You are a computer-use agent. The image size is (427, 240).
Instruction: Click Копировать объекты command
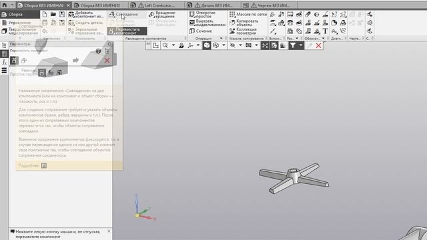click(x=244, y=23)
